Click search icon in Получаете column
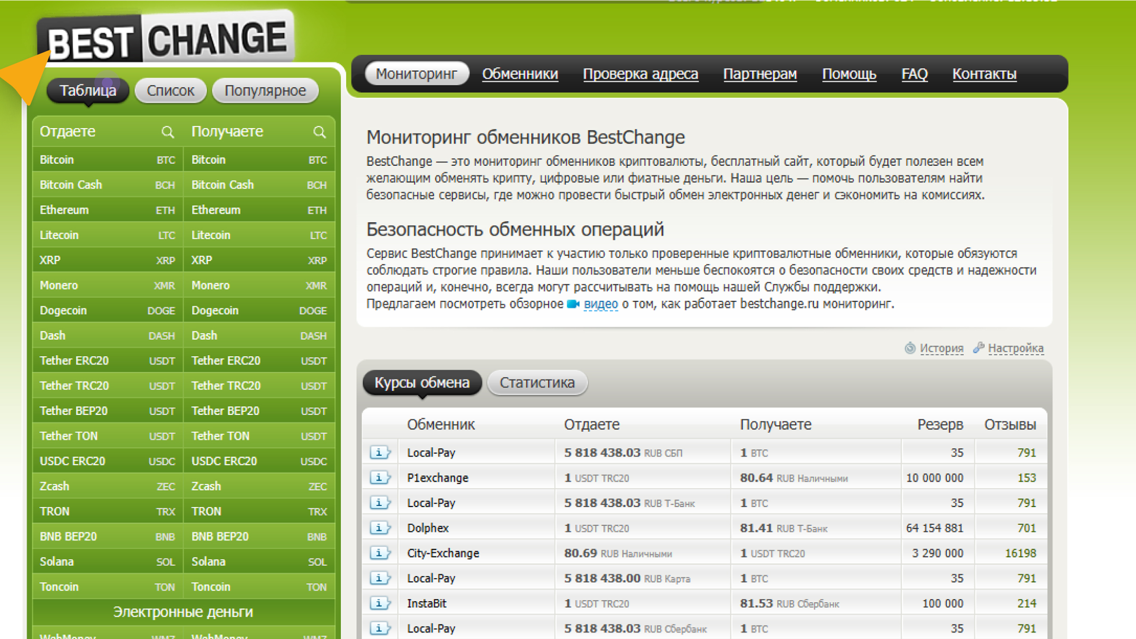 point(319,132)
